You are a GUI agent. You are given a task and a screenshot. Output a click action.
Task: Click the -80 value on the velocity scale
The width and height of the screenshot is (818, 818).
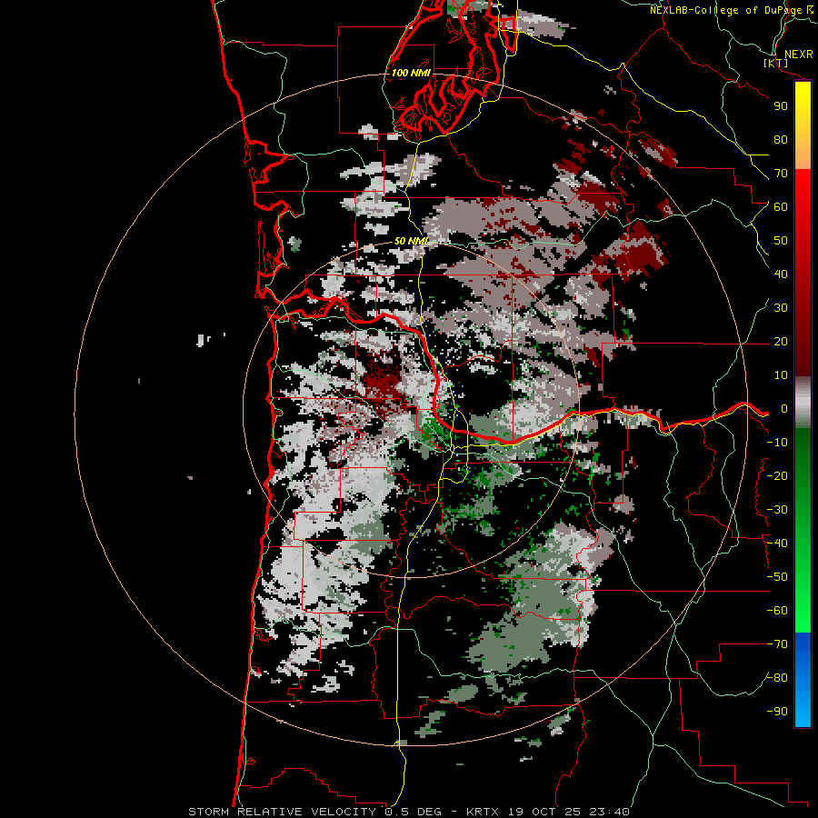tap(777, 678)
